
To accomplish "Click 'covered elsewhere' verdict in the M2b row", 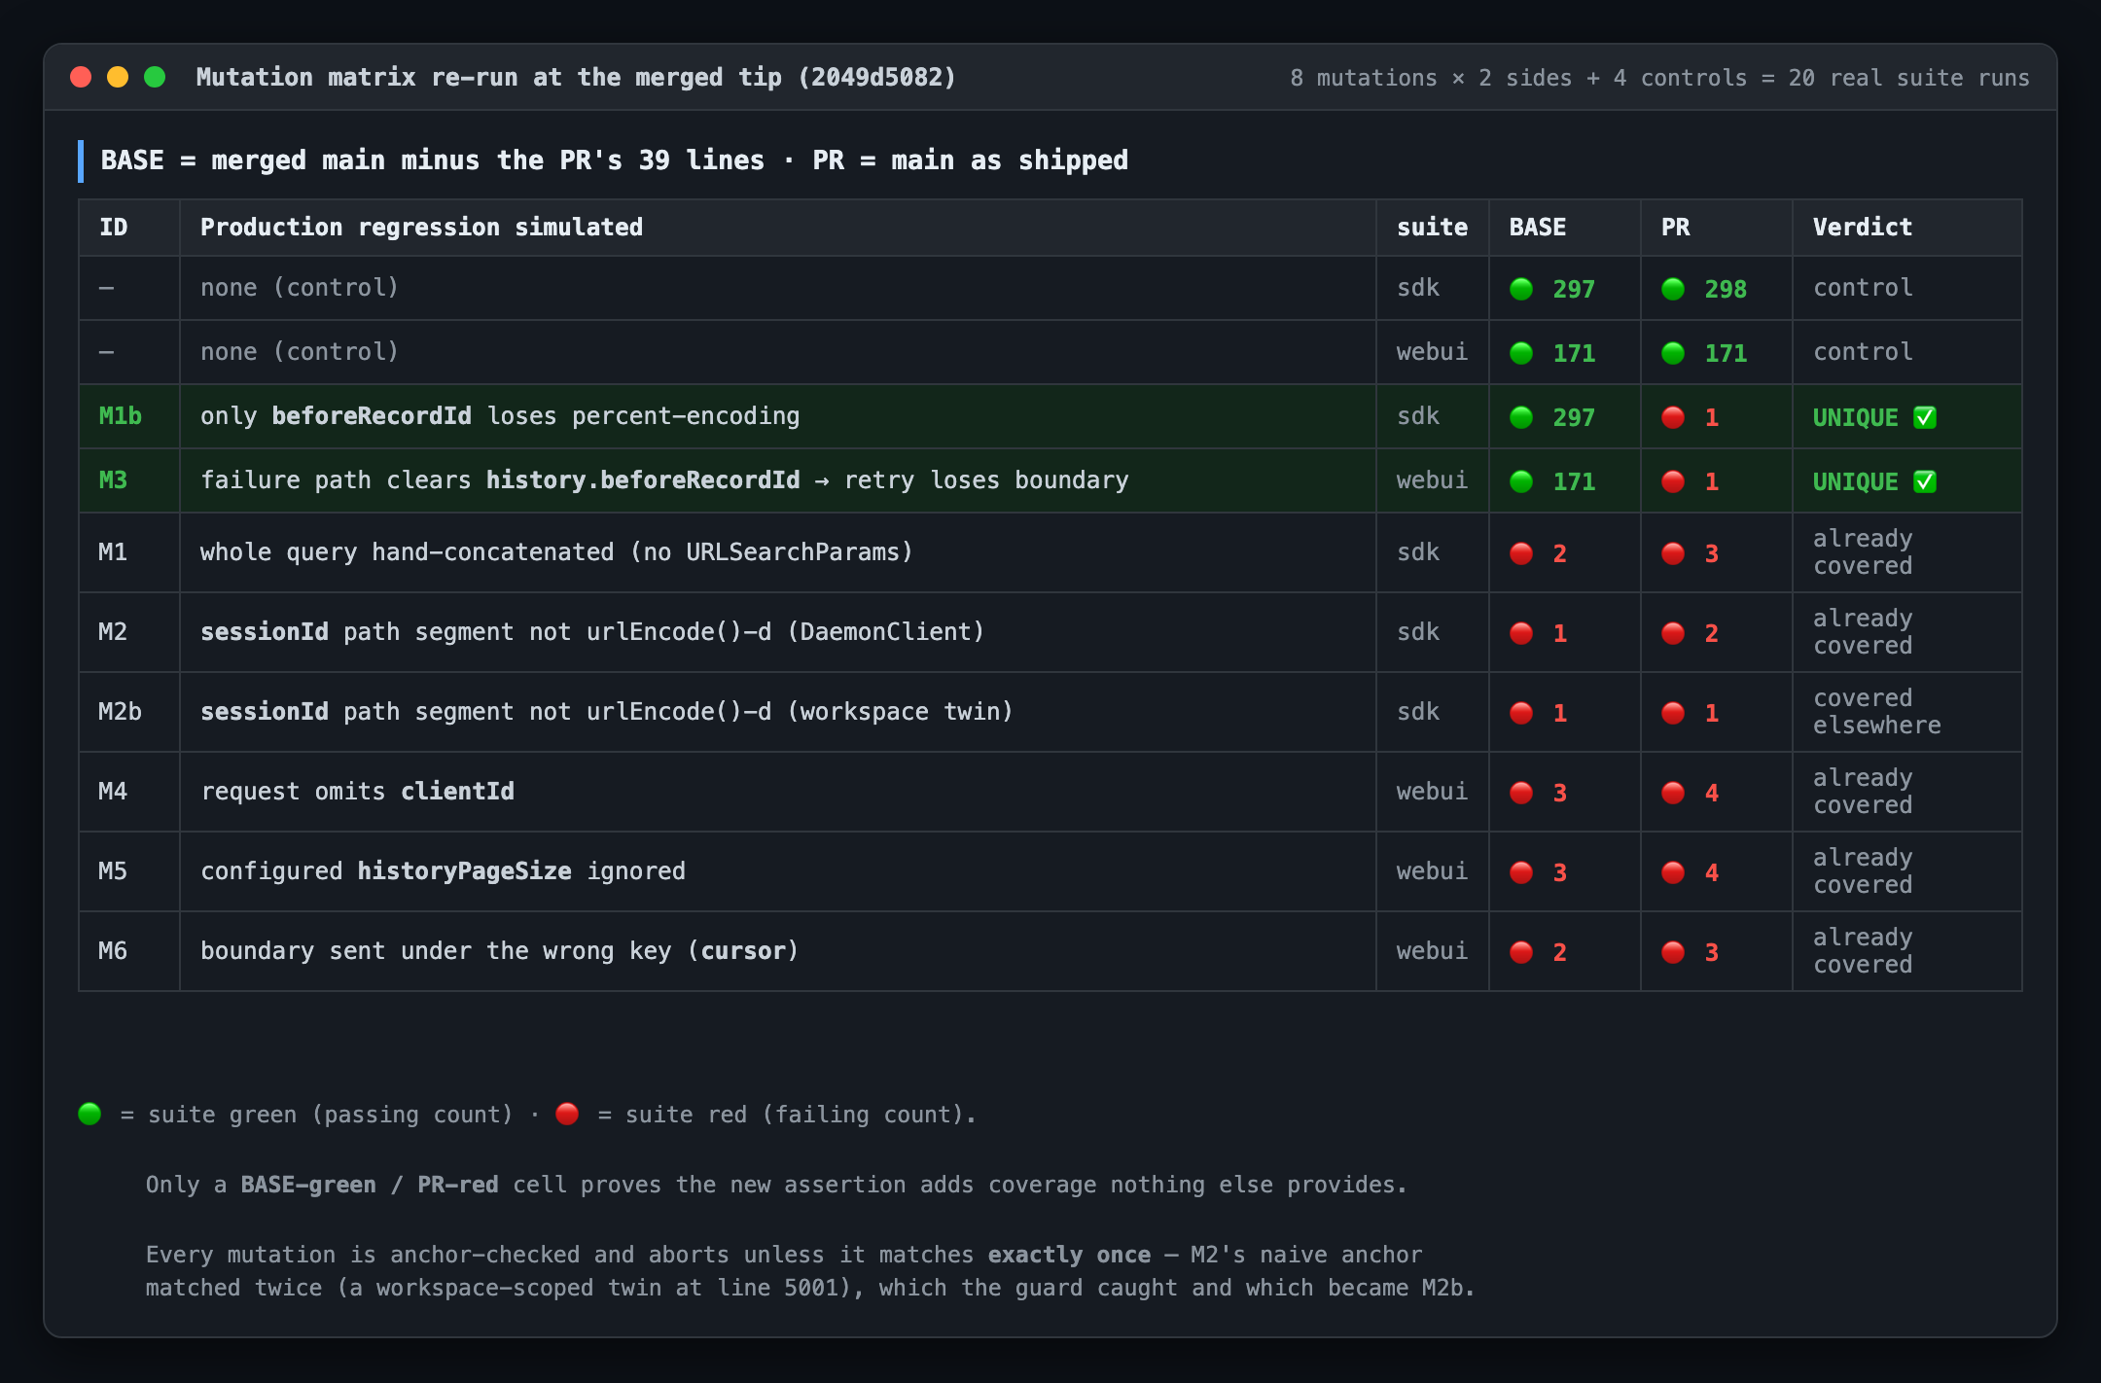I will 1877,712.
